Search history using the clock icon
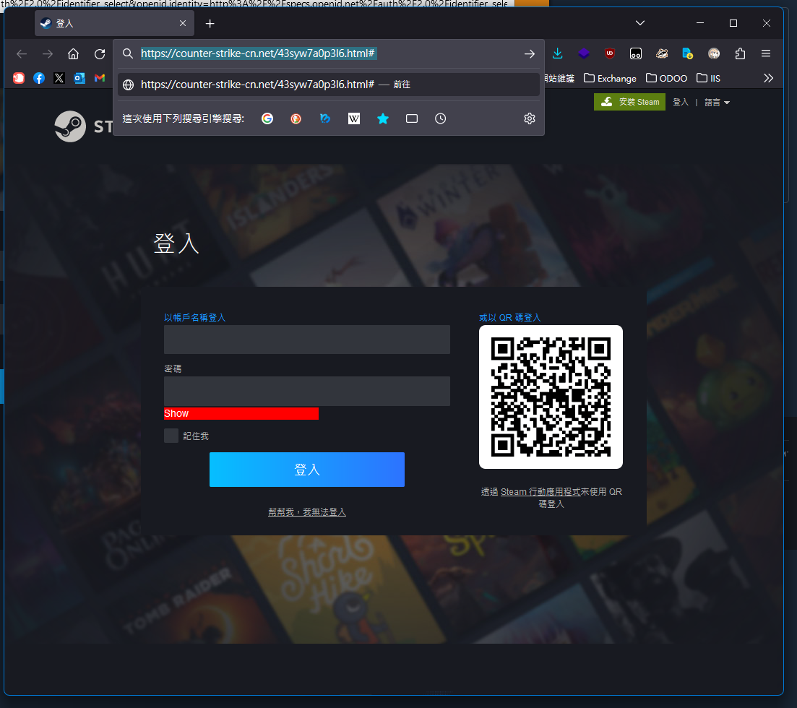The image size is (797, 708). click(440, 118)
